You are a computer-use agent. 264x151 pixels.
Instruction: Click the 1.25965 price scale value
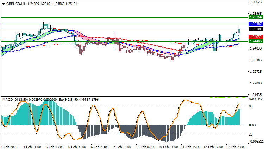click(x=256, y=14)
